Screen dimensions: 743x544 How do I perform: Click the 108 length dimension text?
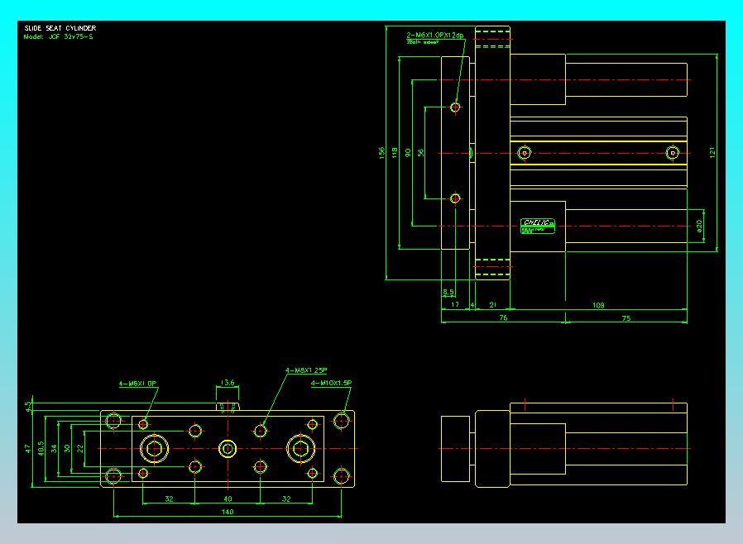click(x=598, y=305)
